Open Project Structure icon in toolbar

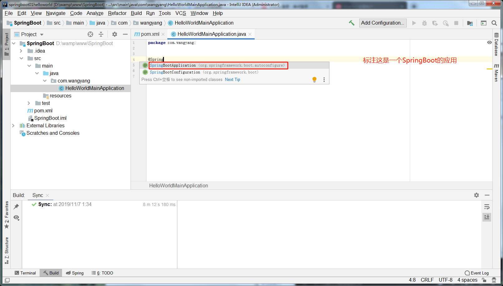point(470,23)
